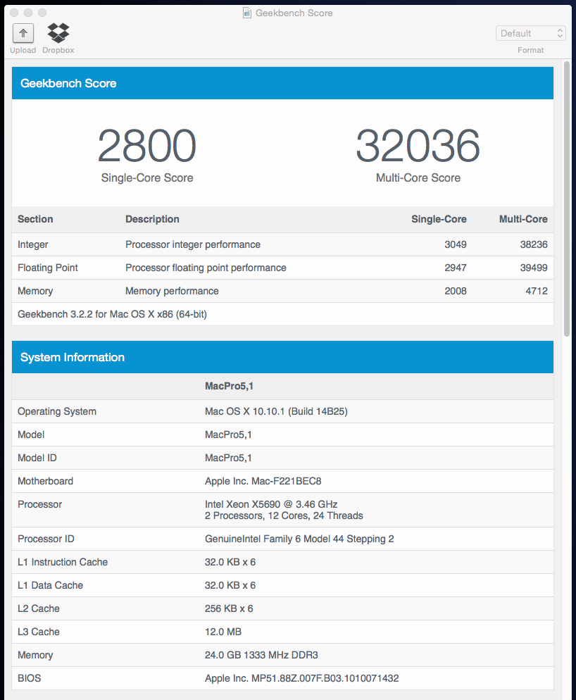Click the L1 Data Cache label

click(x=51, y=586)
